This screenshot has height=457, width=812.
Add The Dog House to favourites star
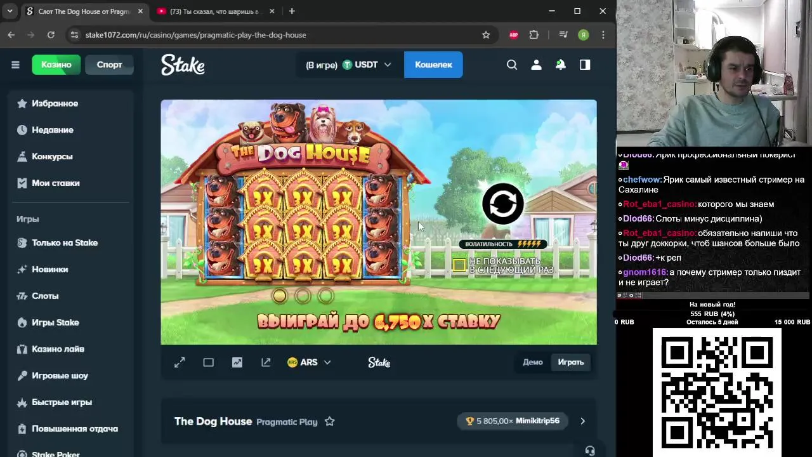[329, 421]
